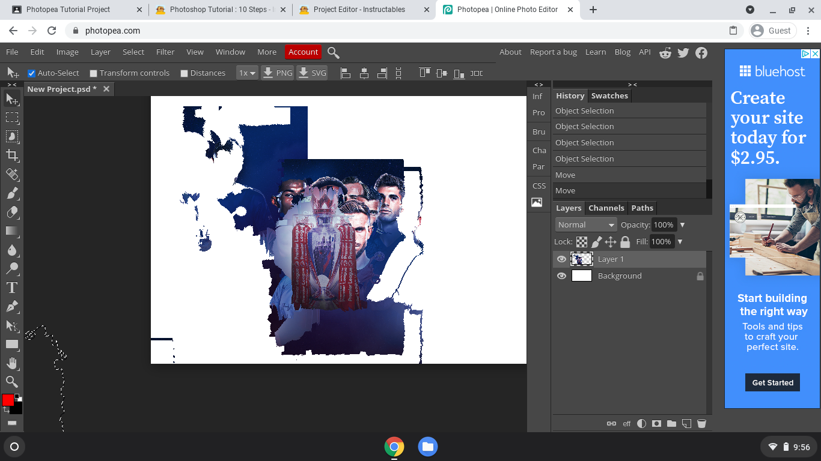Select the Type text tool

click(x=12, y=288)
